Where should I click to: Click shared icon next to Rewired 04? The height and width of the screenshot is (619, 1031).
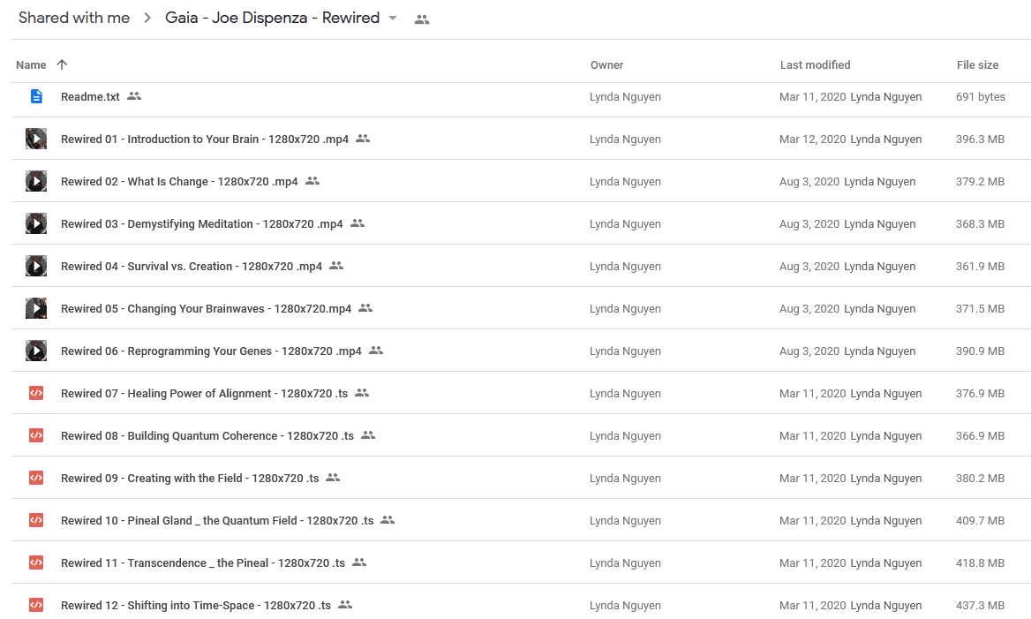pos(336,265)
